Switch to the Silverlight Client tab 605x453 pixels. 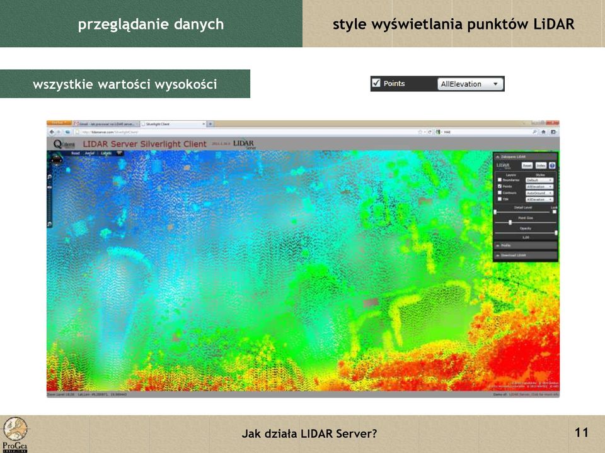173,124
